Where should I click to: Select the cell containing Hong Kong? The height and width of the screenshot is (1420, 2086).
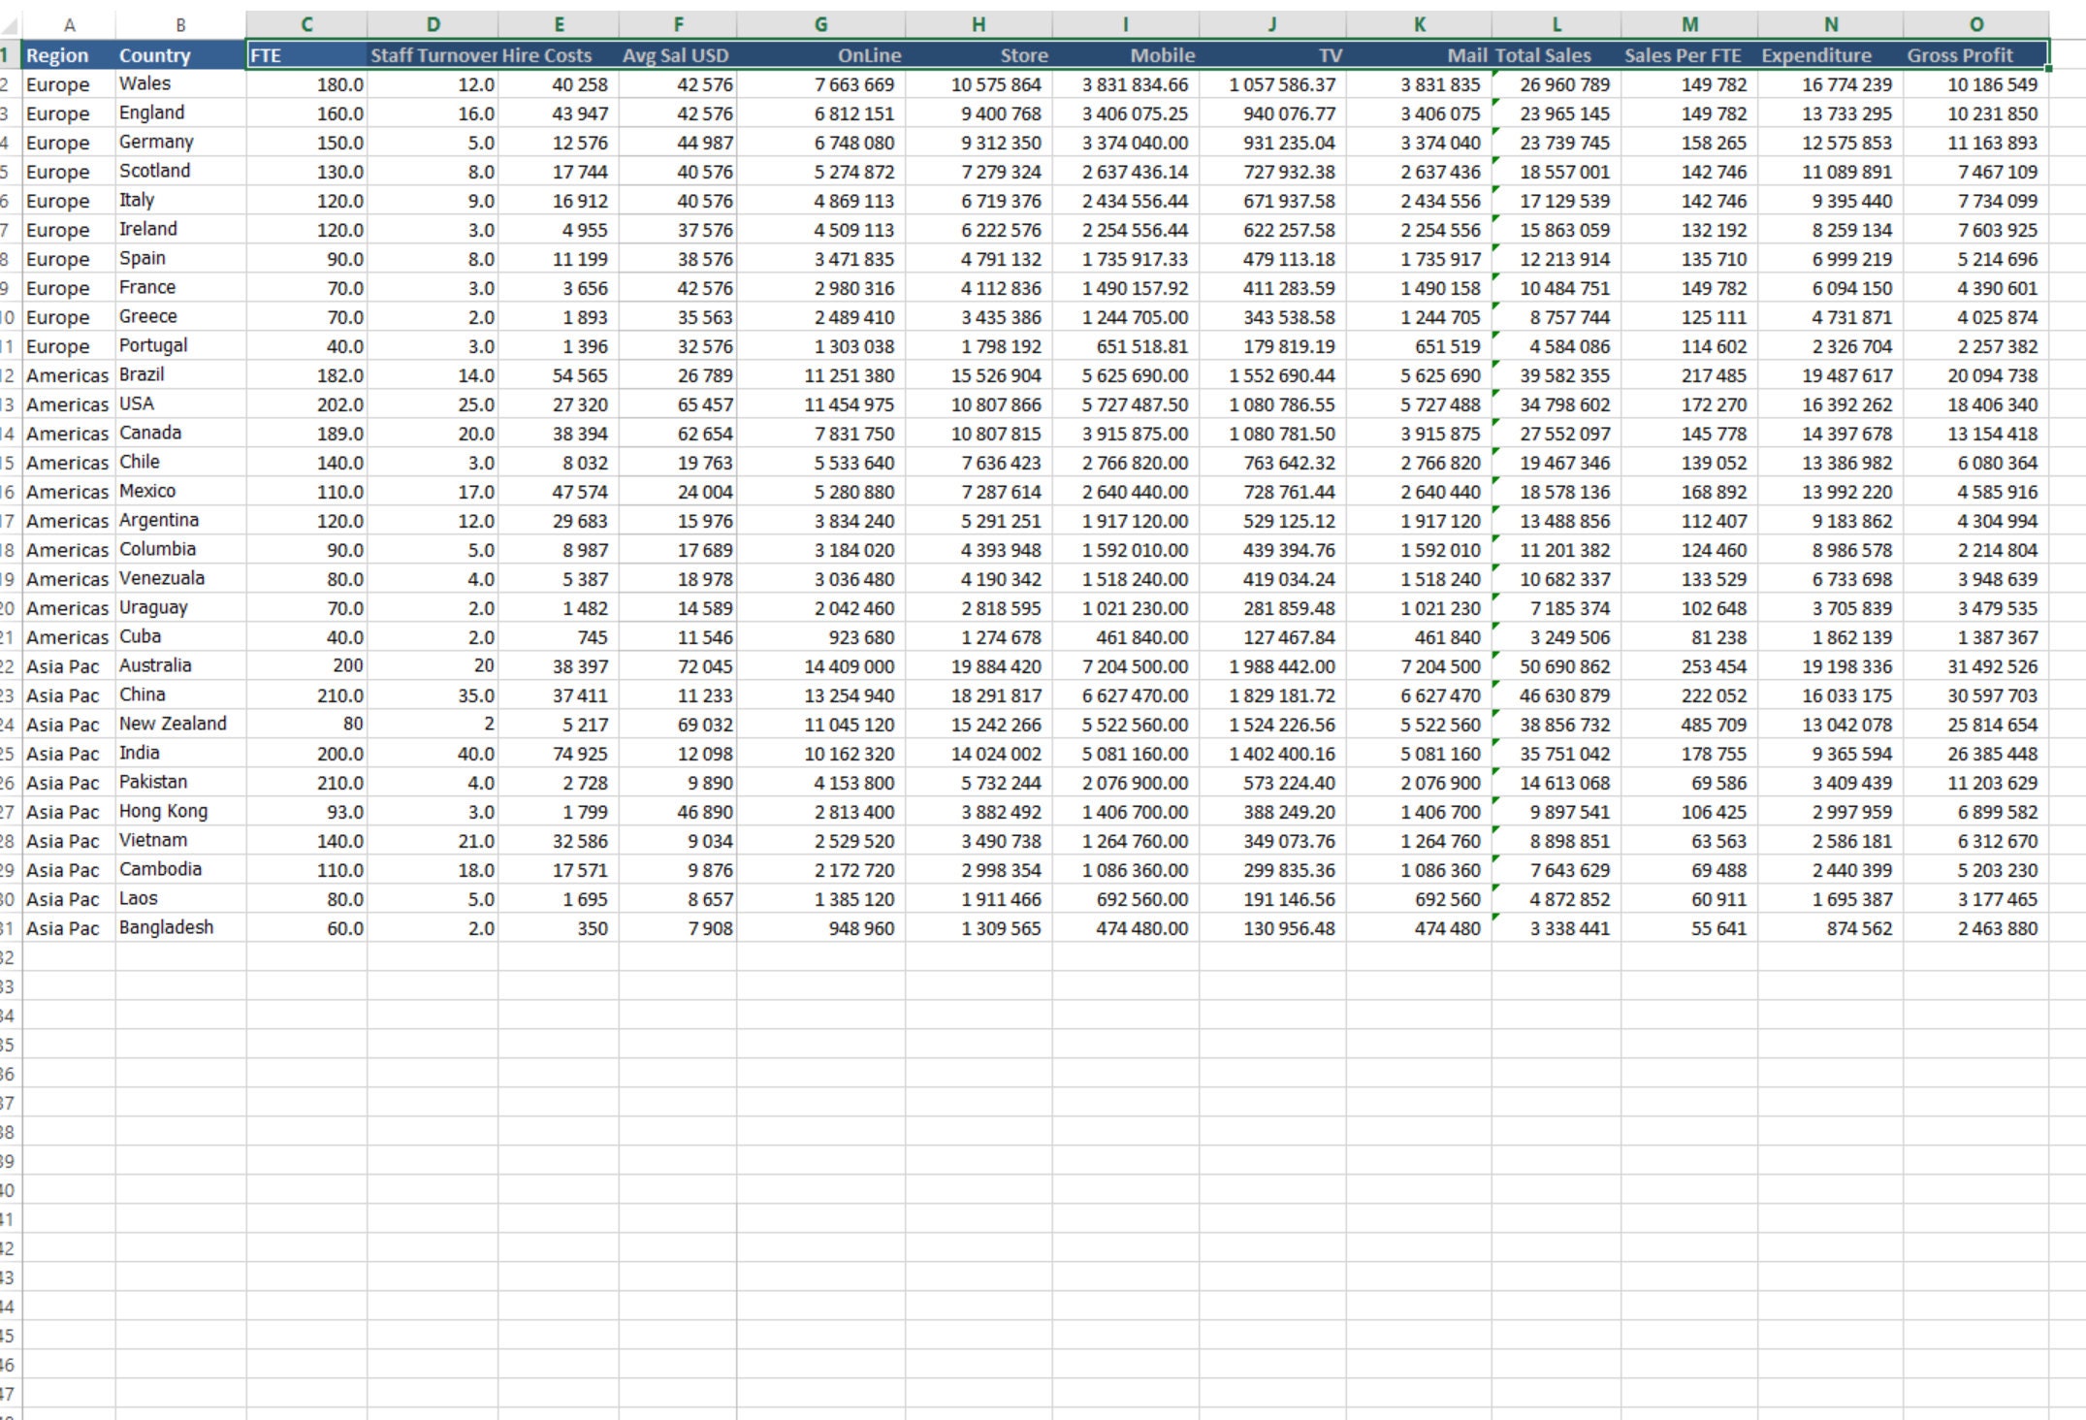[x=175, y=812]
